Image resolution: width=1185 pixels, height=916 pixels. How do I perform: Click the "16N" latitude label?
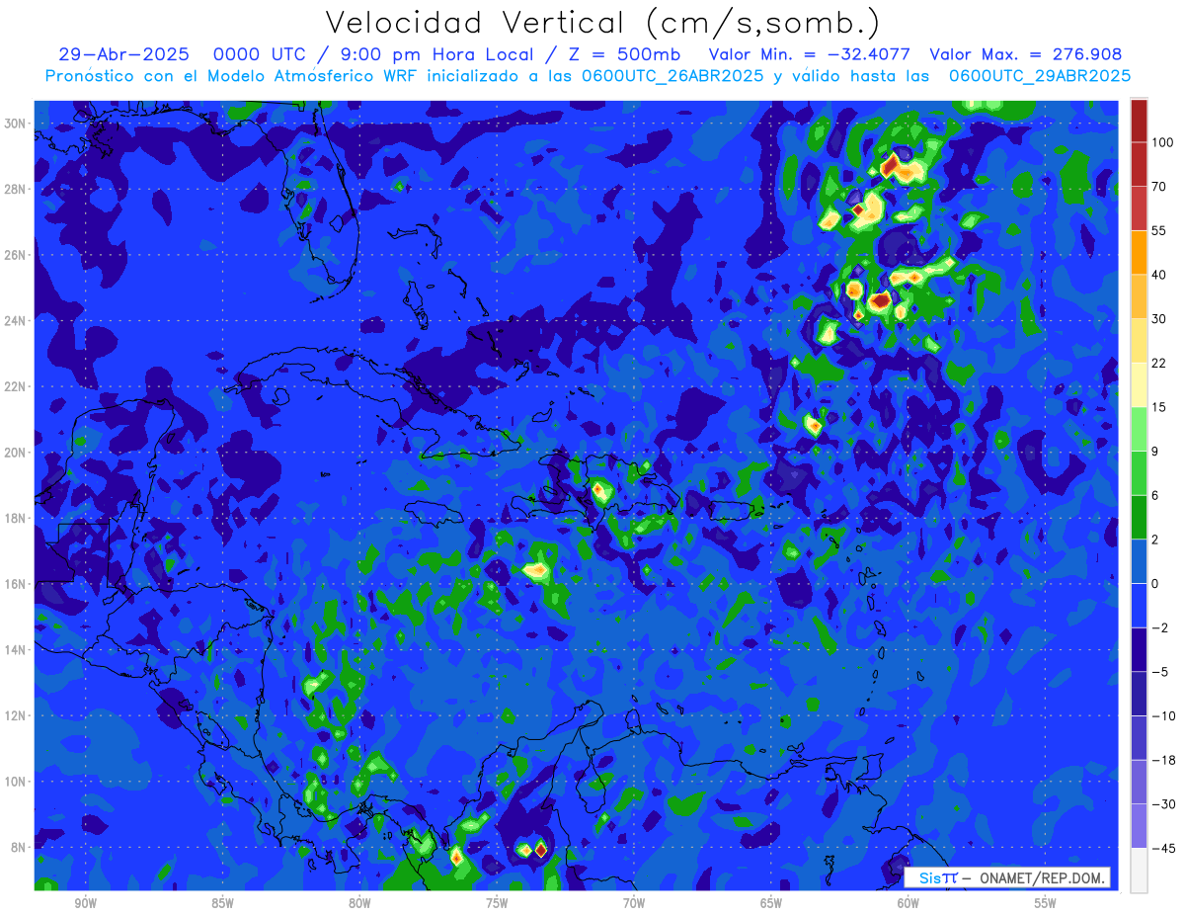(17, 584)
